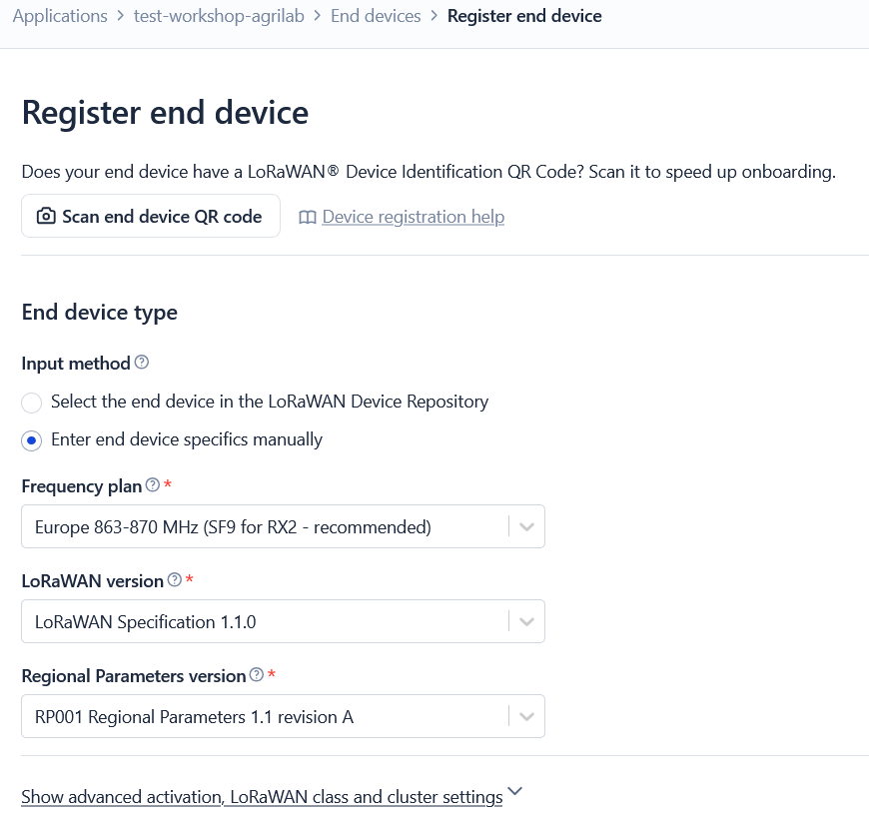Click the Europe 863-870 MHz field text

pyautogui.click(x=233, y=526)
